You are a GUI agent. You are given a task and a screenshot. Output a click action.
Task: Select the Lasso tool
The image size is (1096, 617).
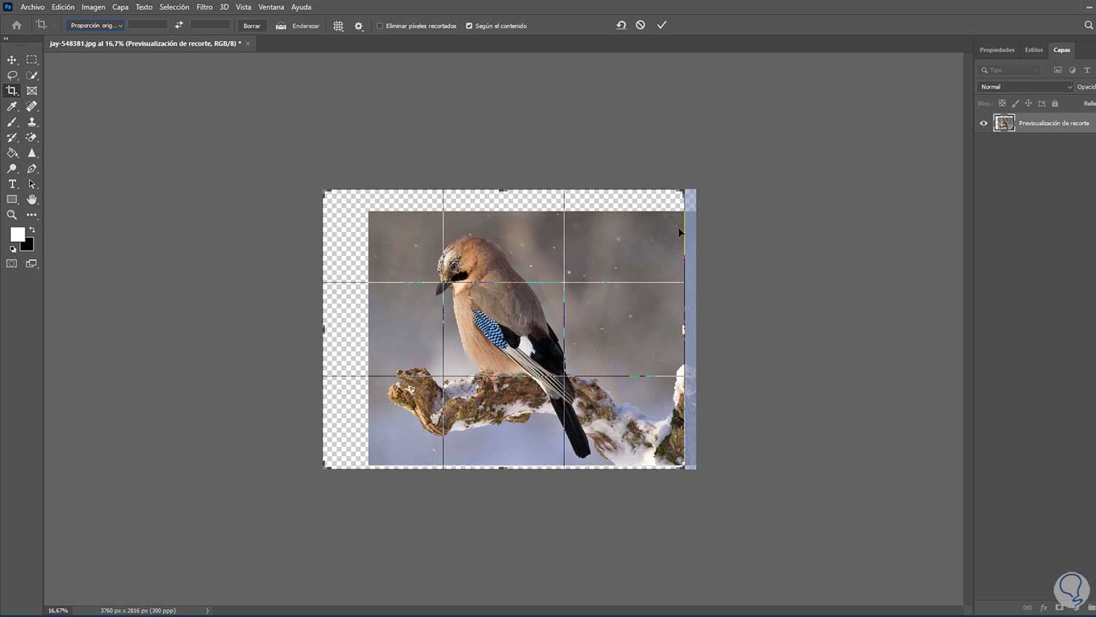[x=12, y=75]
